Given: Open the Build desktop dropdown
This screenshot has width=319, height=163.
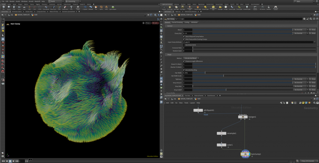Looking at the screenshot, I should 55,1.
